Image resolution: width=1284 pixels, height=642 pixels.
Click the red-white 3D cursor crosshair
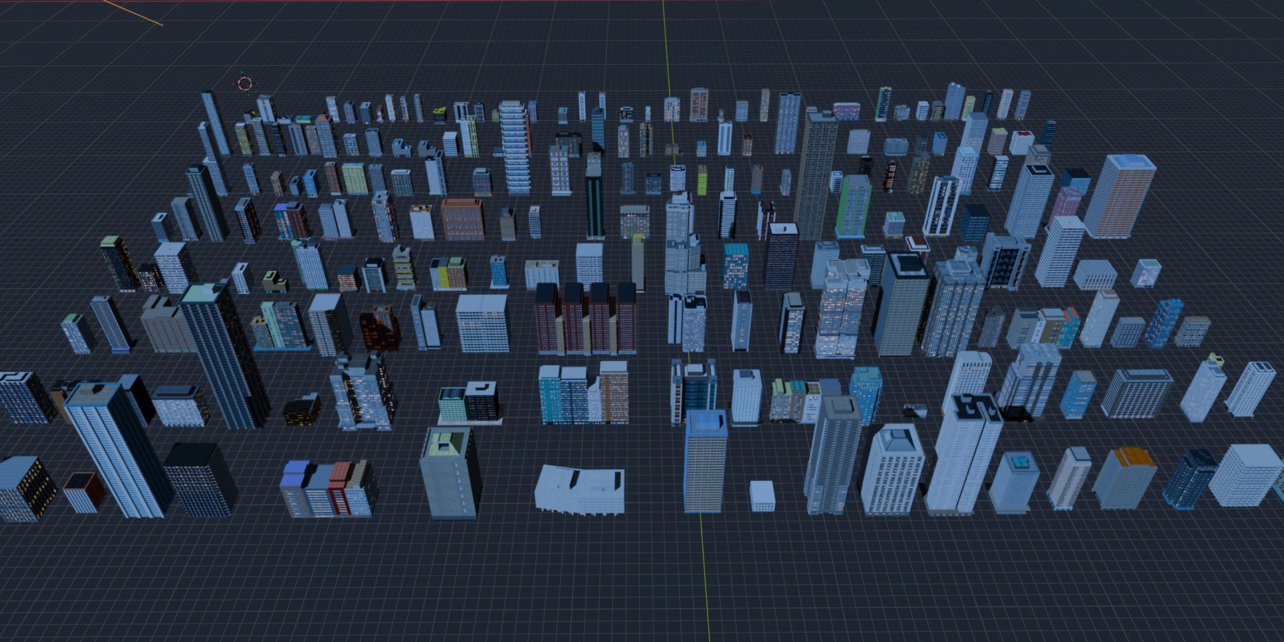(x=245, y=84)
